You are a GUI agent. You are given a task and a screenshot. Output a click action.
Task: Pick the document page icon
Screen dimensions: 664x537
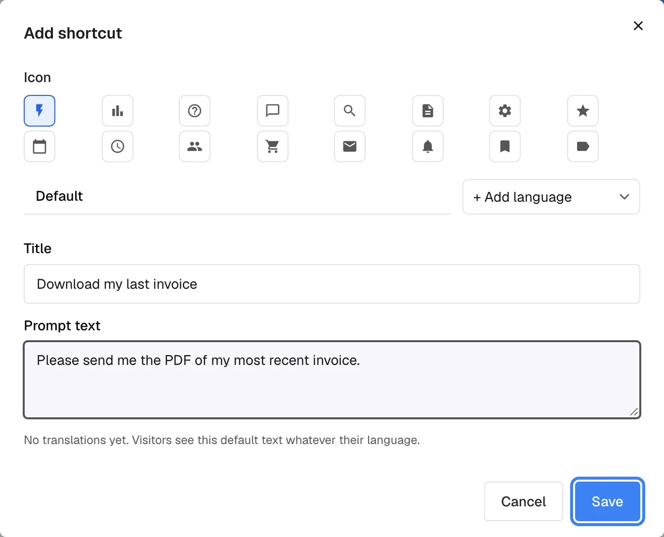click(428, 111)
